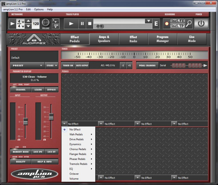Viewport: 218px width, 185px height.
Task: Open HELP & INFO
Action: click(x=44, y=162)
